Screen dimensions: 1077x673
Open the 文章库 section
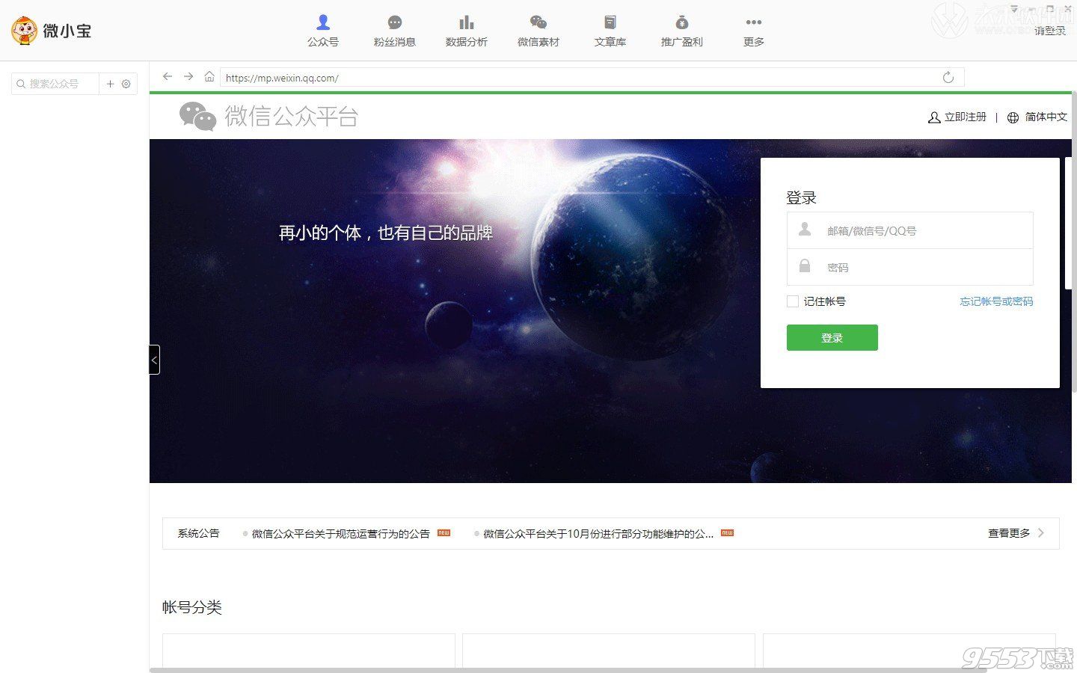point(610,31)
